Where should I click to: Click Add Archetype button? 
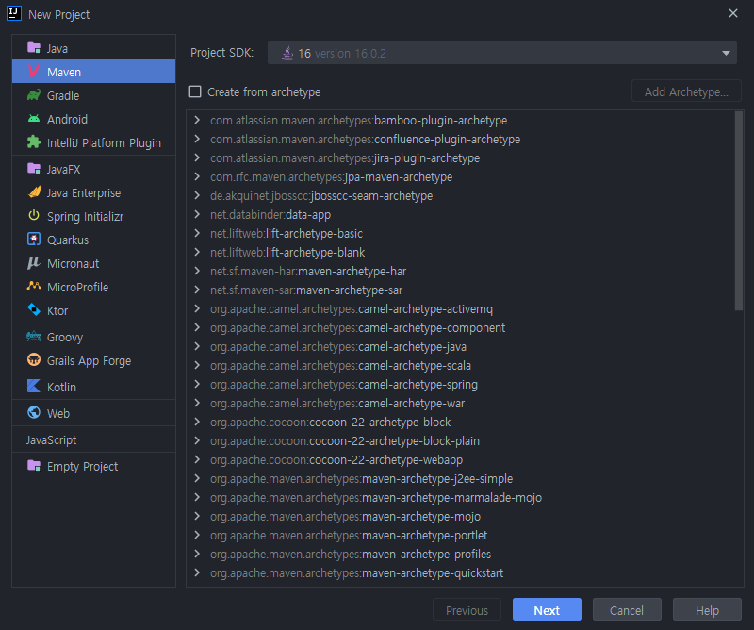686,91
